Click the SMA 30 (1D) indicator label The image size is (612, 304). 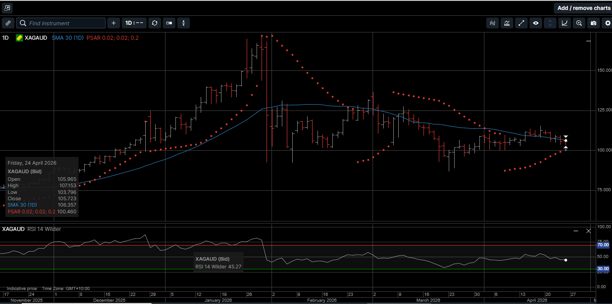67,38
